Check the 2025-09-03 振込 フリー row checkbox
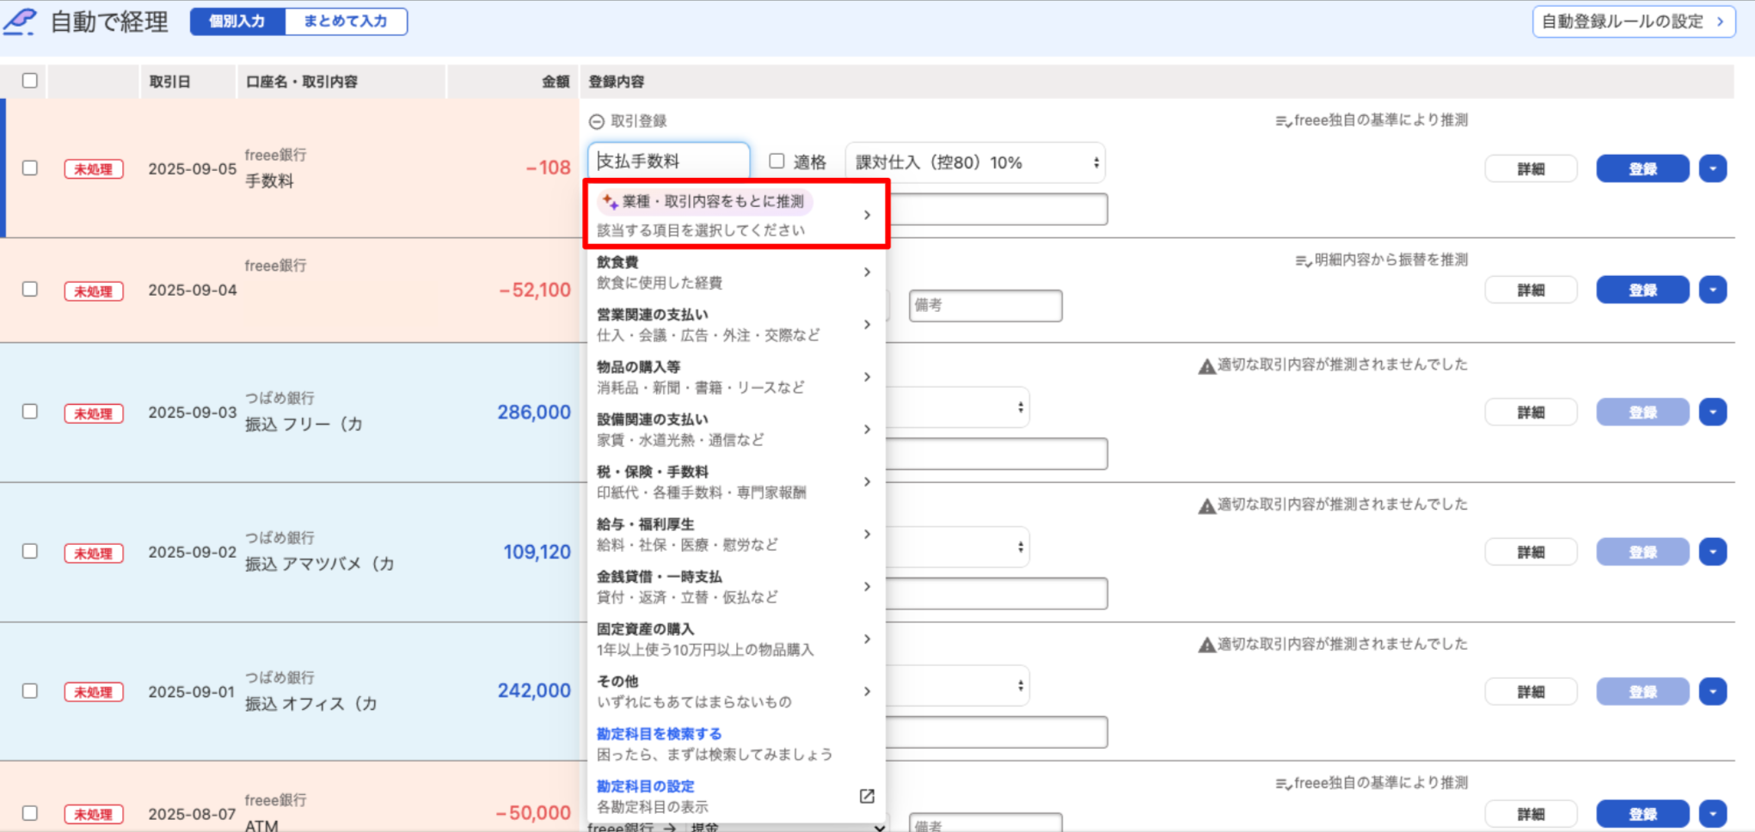Screen dimensions: 1755x832 coord(30,412)
